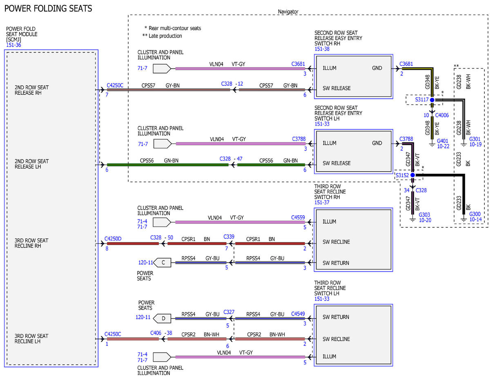The width and height of the screenshot is (490, 378).
Task: Open the 151-37 Third Row Recline RH link
Action: pyautogui.click(x=322, y=202)
